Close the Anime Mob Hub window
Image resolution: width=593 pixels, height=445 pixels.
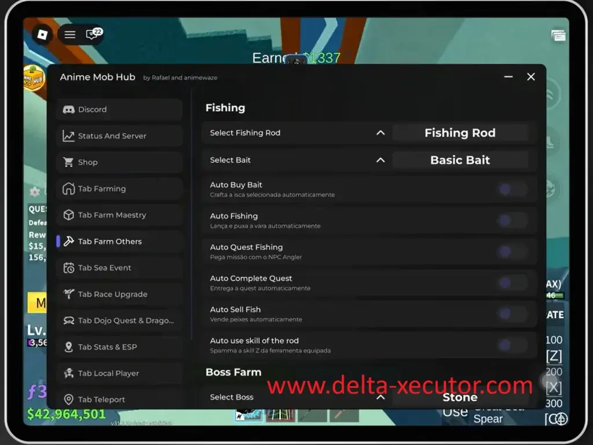(531, 77)
